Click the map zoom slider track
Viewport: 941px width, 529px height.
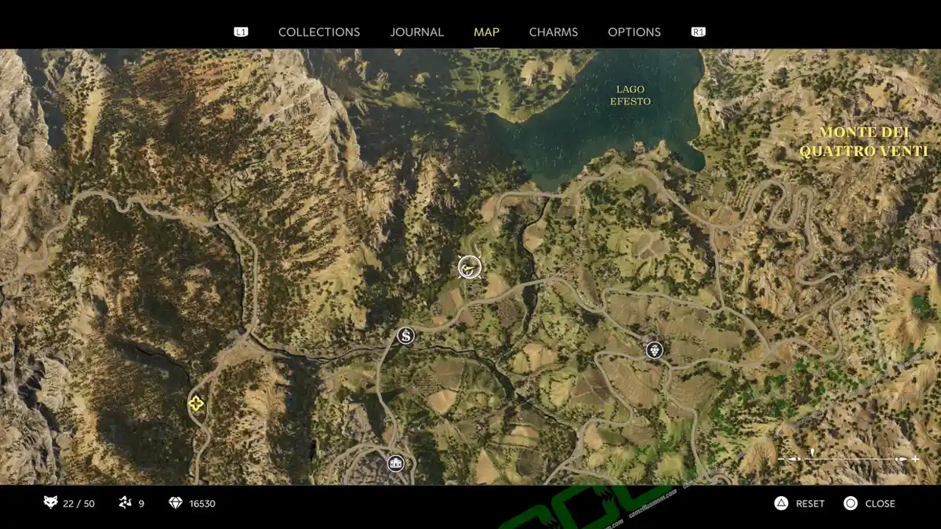click(x=848, y=458)
